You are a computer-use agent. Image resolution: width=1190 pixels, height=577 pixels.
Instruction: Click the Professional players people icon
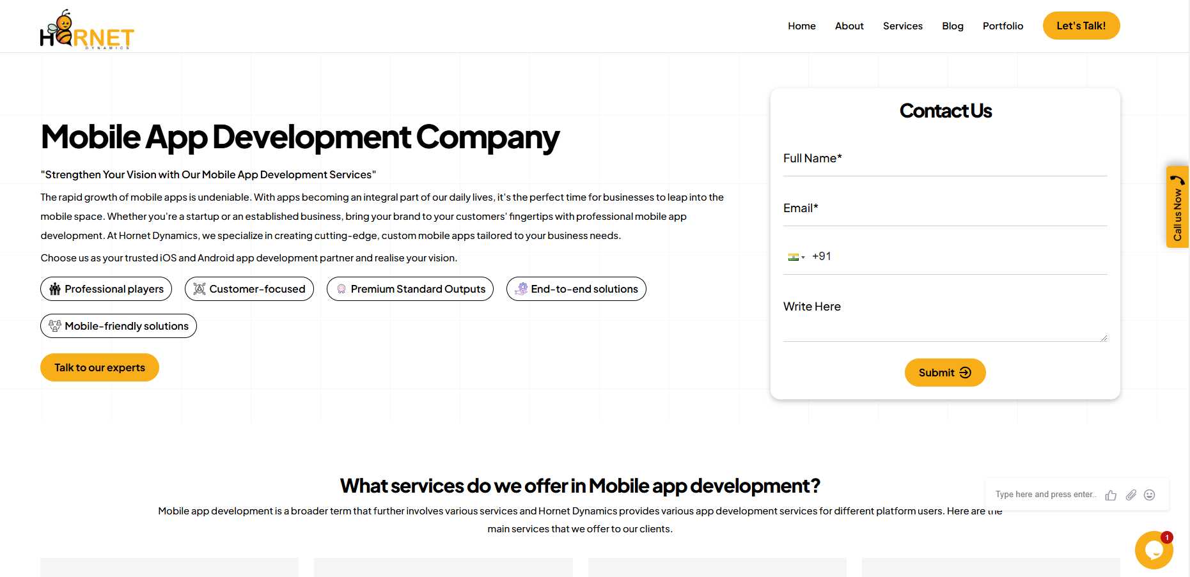tap(55, 289)
